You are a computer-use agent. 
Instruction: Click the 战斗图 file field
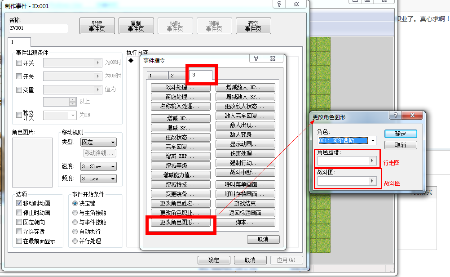[x=347, y=181]
